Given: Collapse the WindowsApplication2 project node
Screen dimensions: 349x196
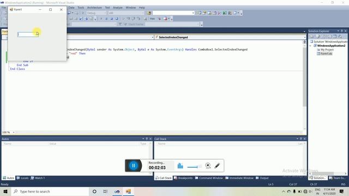Looking at the screenshot, I should [311, 46].
